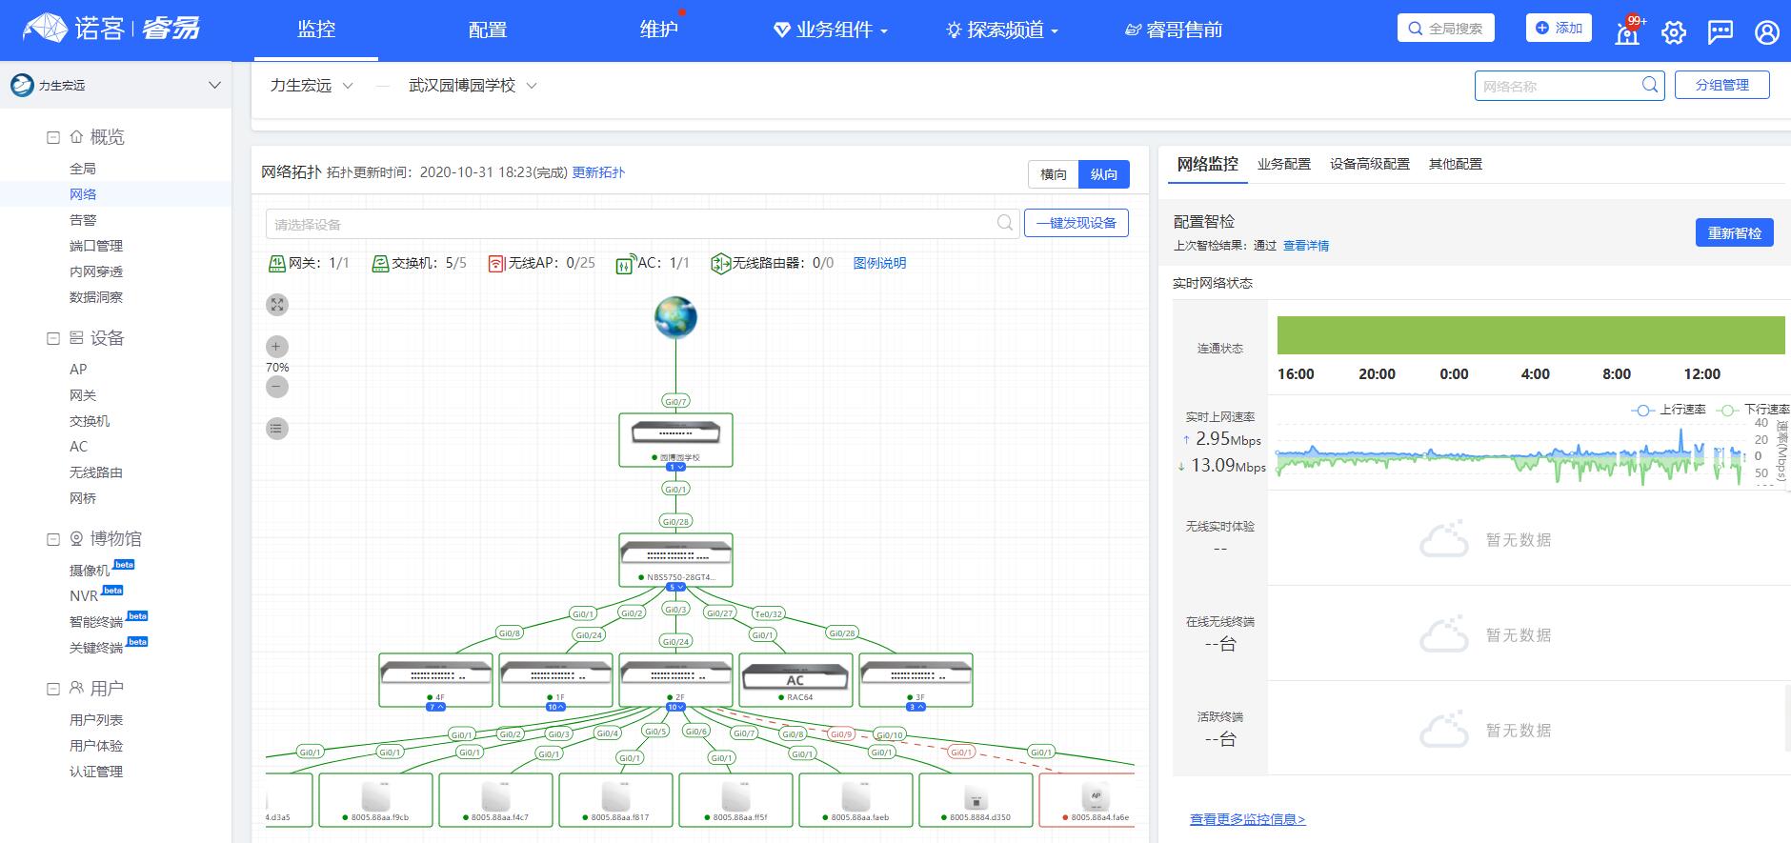This screenshot has width=1791, height=843.
Task: Switch to the 业务配置 tab
Action: (1283, 164)
